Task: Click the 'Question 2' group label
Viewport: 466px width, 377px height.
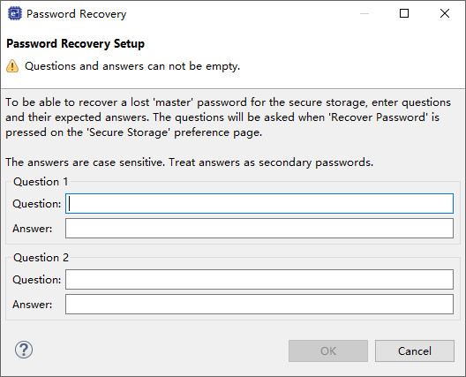Action: 41,258
